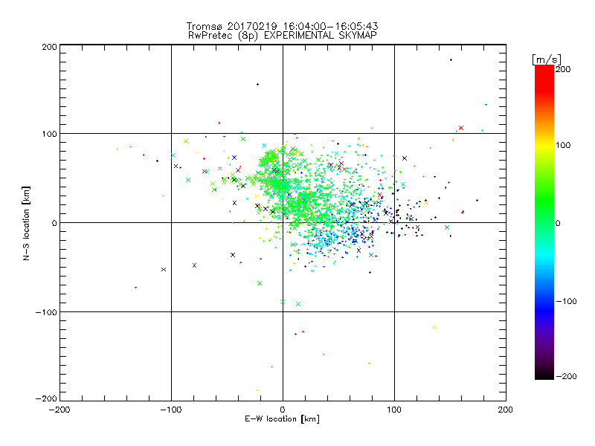595x446 pixels.
Task: Click the y-axis "-100" tick label
Action: point(46,312)
